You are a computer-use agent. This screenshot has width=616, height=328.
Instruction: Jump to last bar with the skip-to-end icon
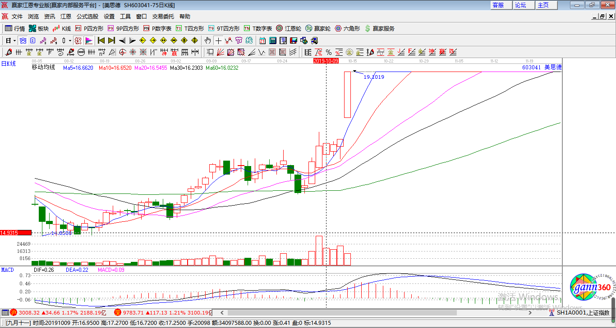pos(111,40)
